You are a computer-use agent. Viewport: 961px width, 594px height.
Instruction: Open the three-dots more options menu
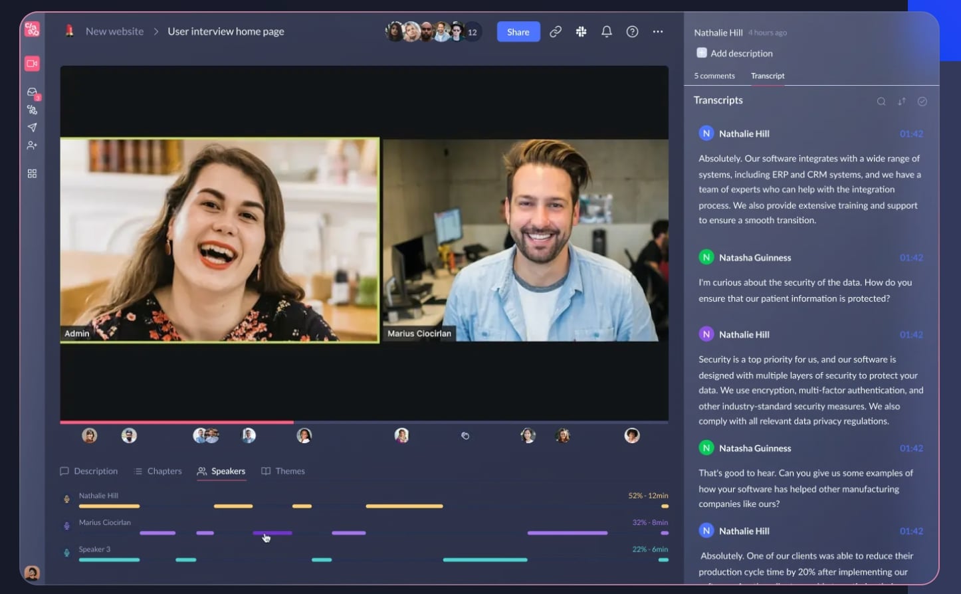point(658,31)
